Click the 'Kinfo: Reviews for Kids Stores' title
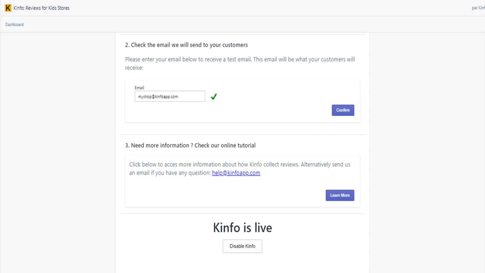Image resolution: width=485 pixels, height=273 pixels. pyautogui.click(x=42, y=8)
